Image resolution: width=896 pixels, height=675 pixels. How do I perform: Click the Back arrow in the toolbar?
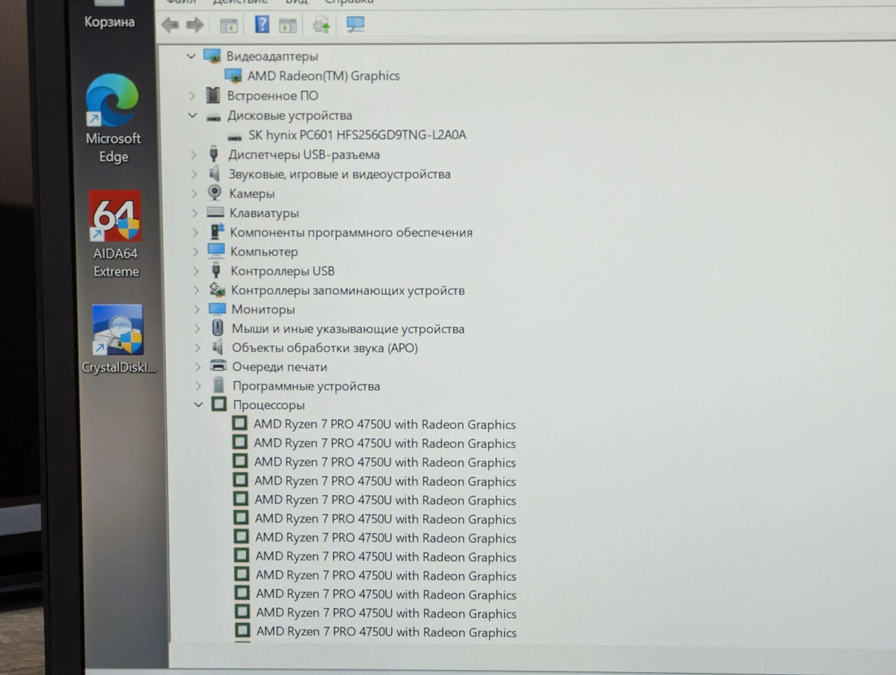point(170,25)
